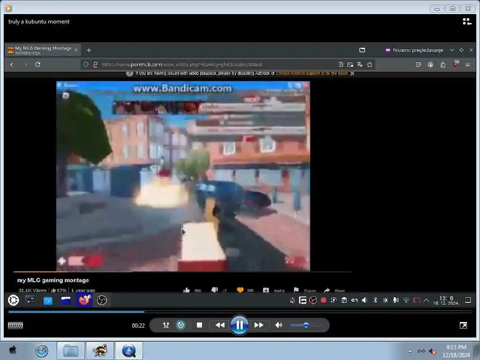Click the 'Report' flag button
The image size is (480, 360).
305,290
